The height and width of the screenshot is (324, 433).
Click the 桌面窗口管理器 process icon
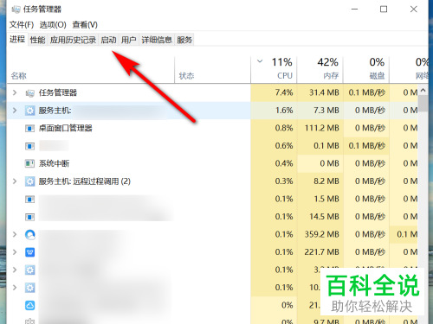coord(29,128)
